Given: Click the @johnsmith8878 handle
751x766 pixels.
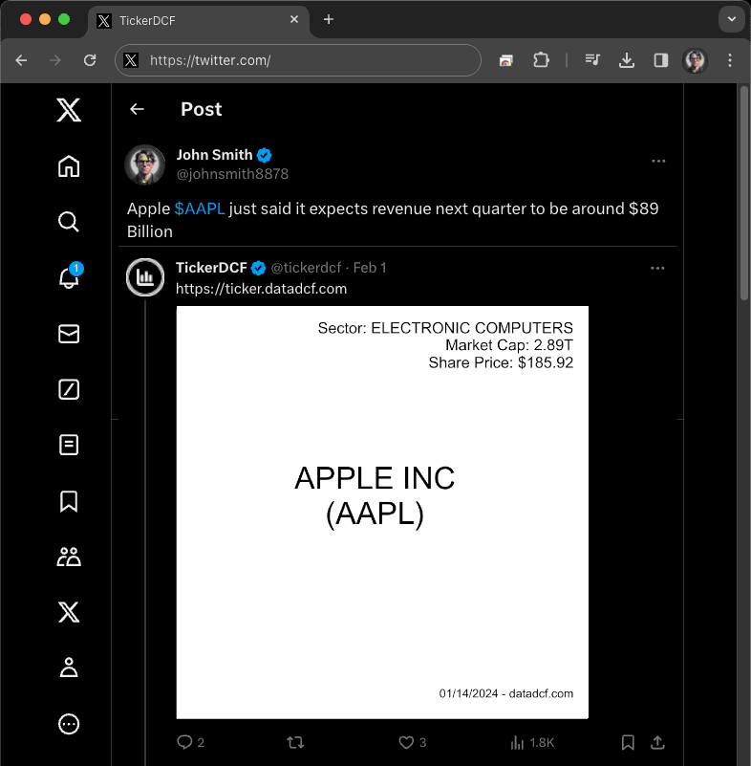Looking at the screenshot, I should (232, 174).
